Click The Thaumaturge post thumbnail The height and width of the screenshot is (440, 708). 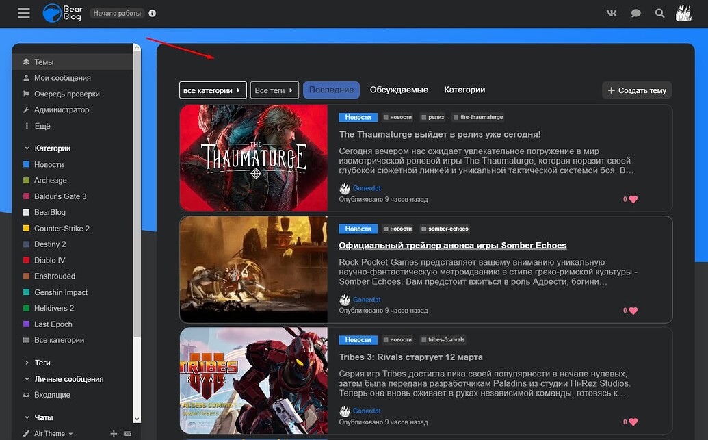253,157
